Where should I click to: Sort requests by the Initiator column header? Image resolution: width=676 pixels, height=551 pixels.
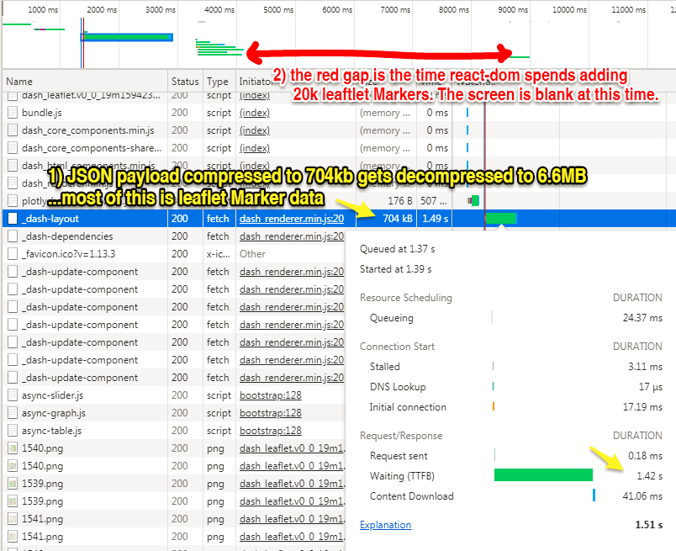254,81
